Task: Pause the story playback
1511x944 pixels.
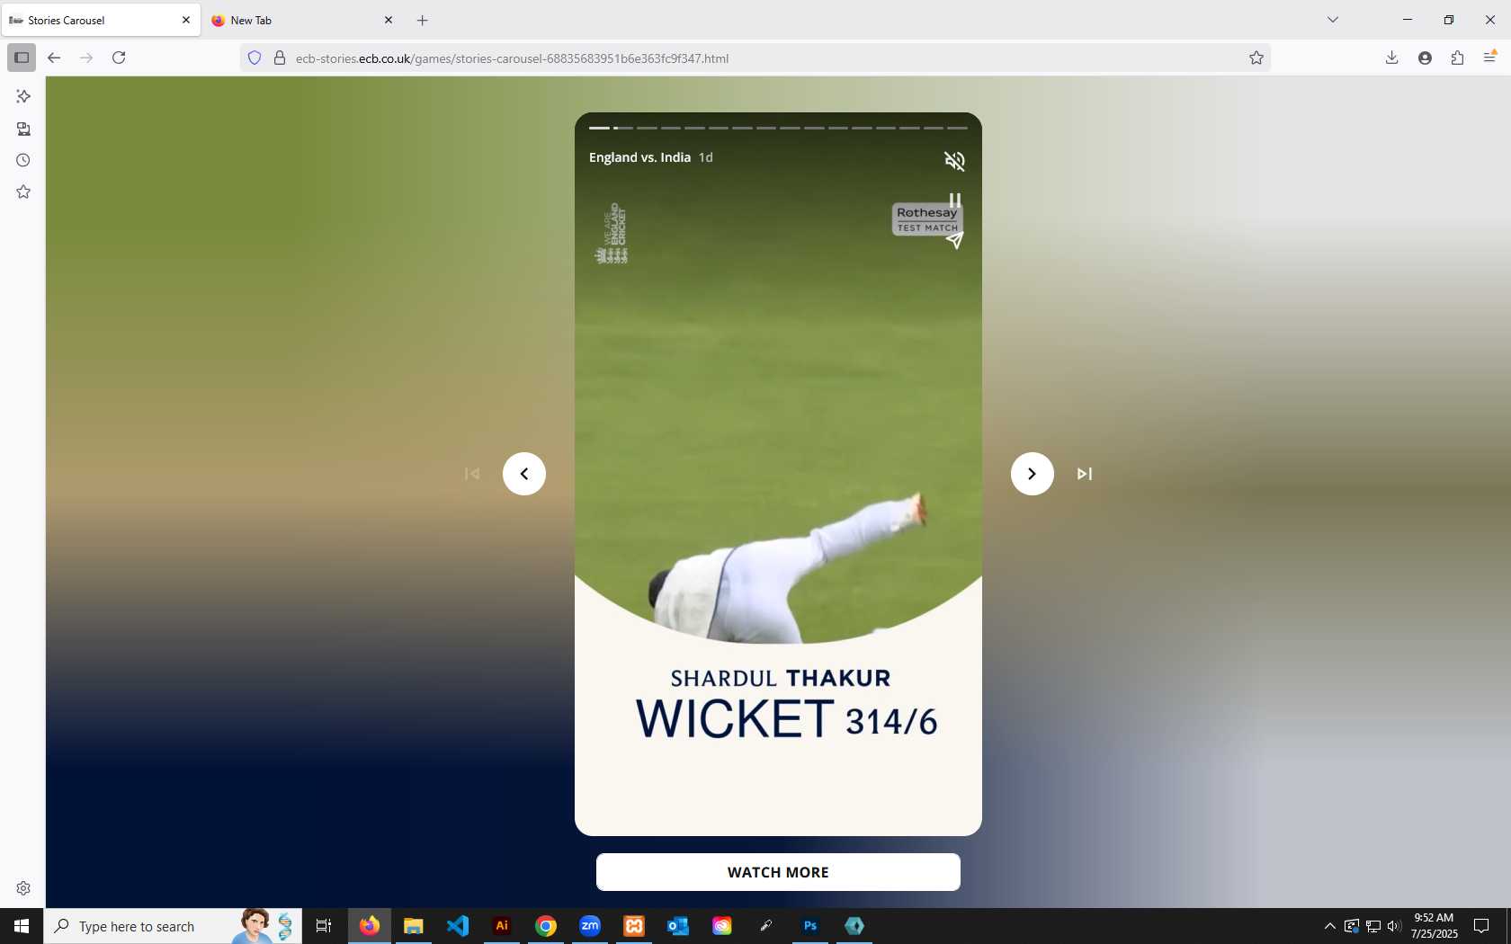Action: 955,200
